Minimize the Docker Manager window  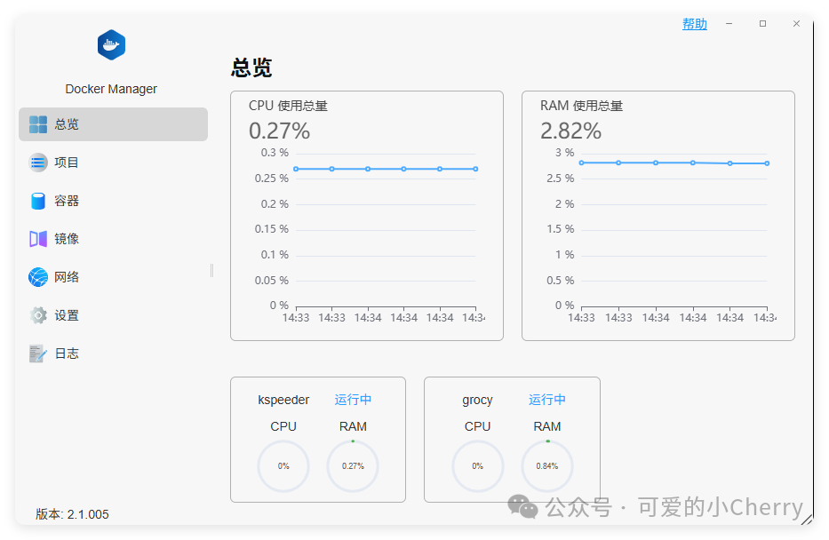tap(729, 24)
